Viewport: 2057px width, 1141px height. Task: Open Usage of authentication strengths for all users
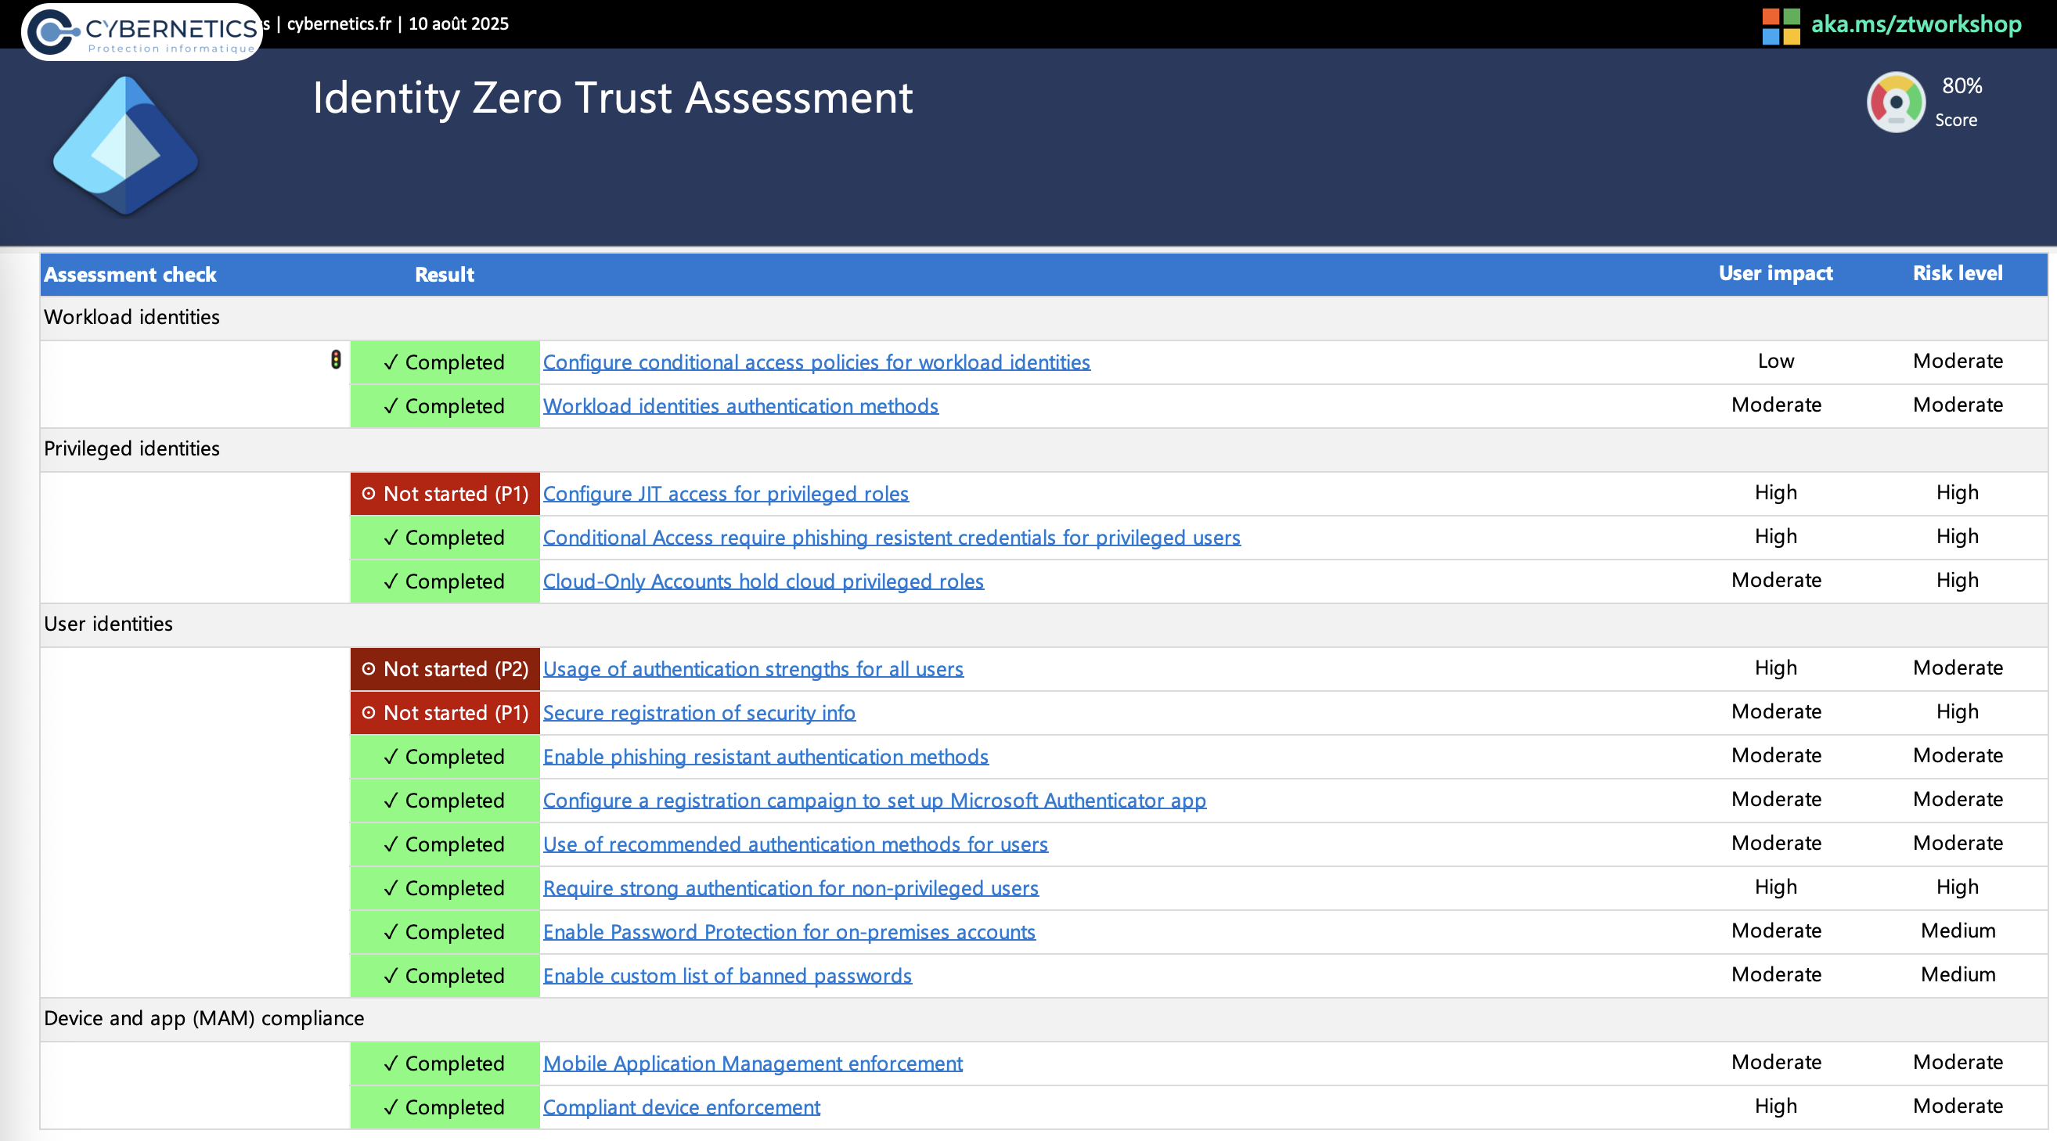tap(752, 669)
